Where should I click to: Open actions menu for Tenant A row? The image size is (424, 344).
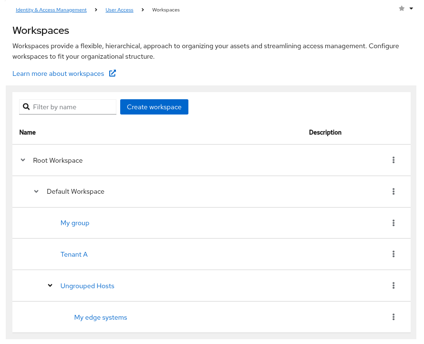click(393, 254)
